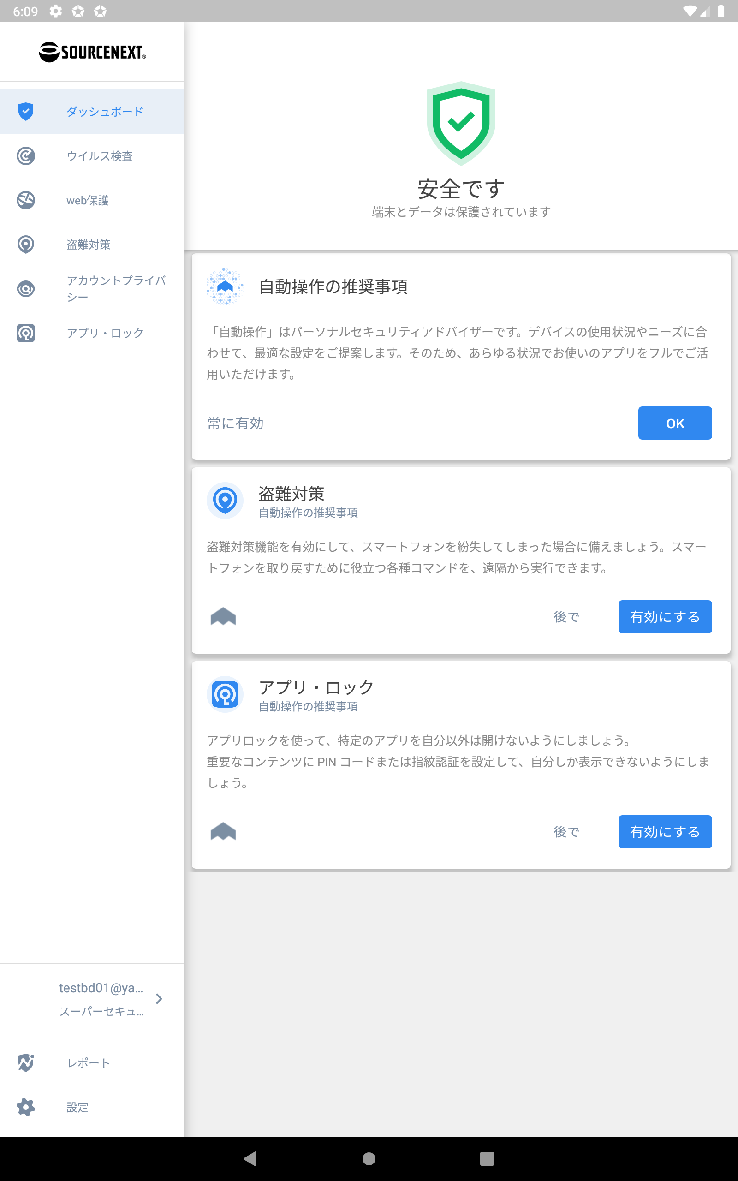738x1181 pixels.
Task: Select アプリ・ロック in the sidebar
Action: point(92,334)
